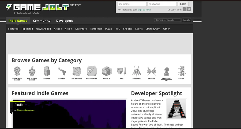The width and height of the screenshot is (241, 129).
Task: Log in with the Twitter icon
Action: point(189,9)
